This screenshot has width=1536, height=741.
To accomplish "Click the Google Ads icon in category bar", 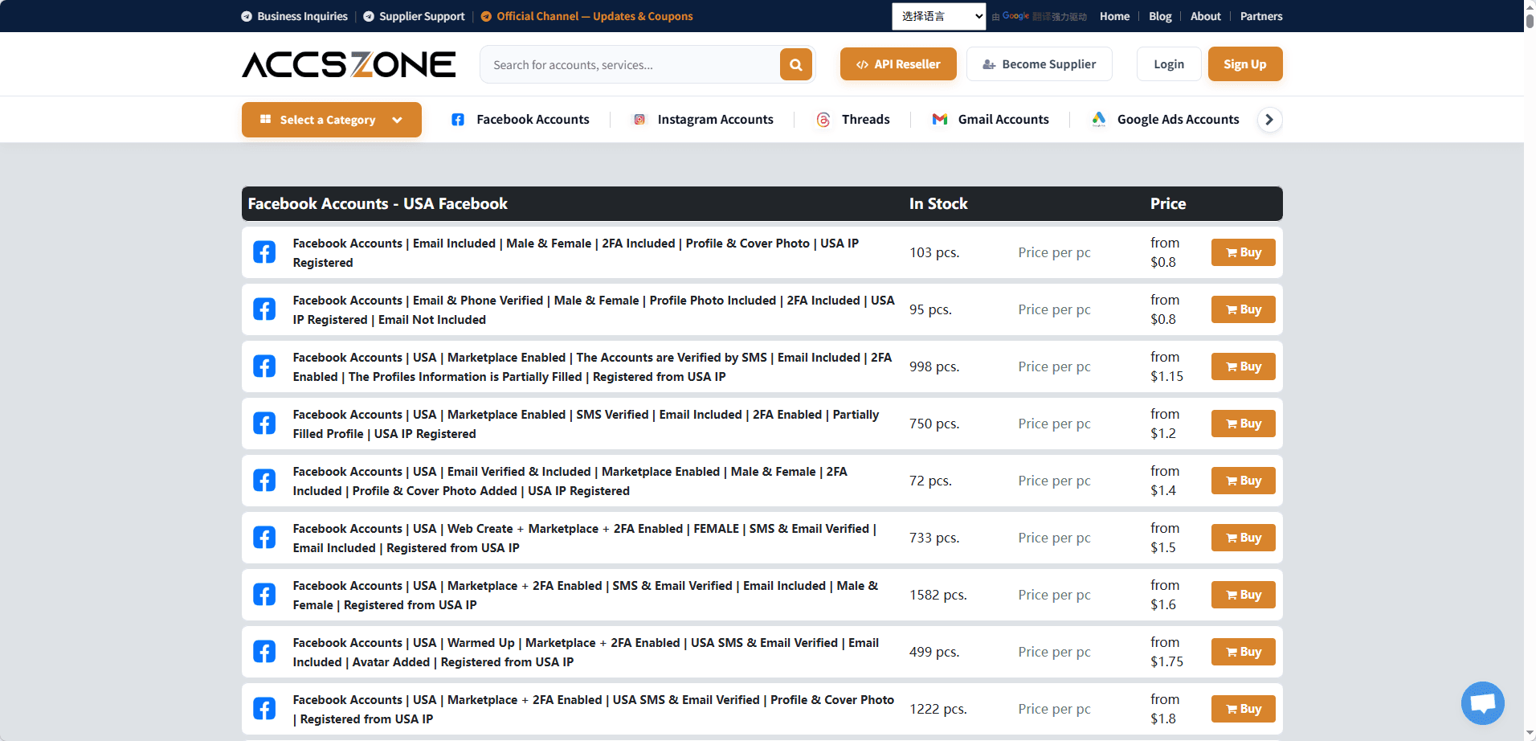I will coord(1099,119).
